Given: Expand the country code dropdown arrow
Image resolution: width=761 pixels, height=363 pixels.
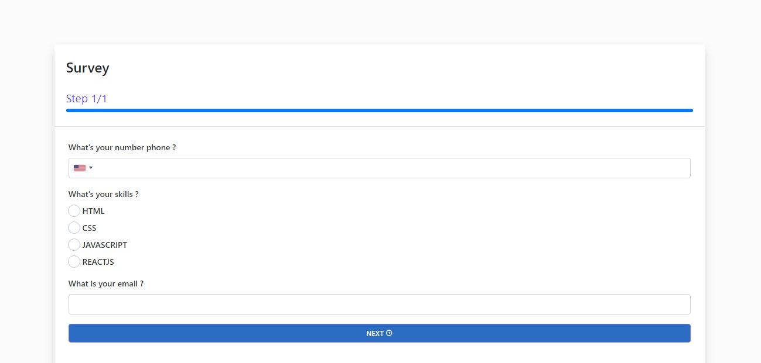Looking at the screenshot, I should tap(91, 168).
